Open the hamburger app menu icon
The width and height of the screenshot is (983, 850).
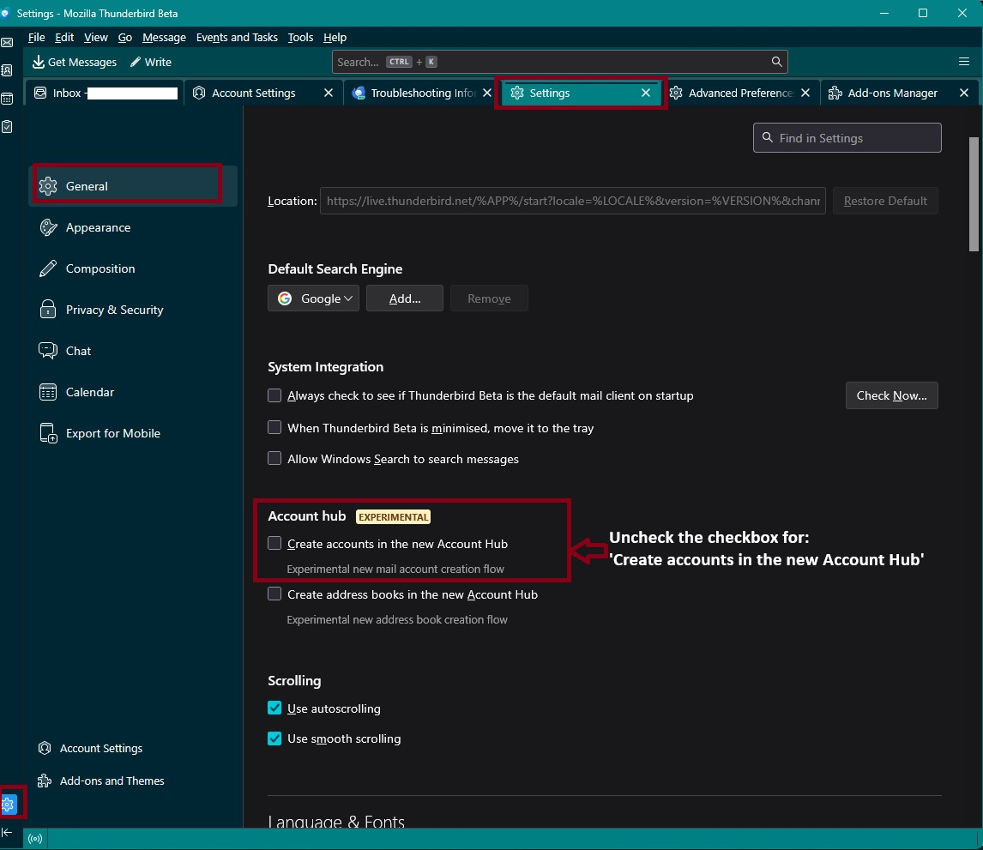click(964, 62)
